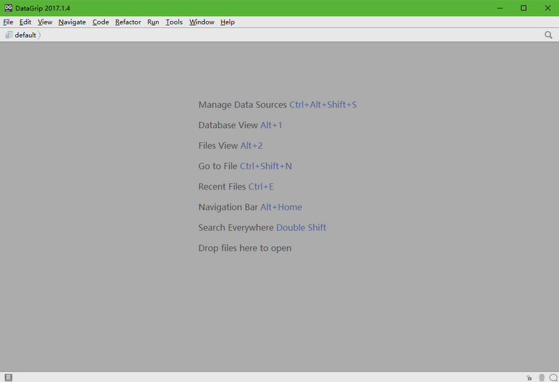Open the File menu

pos(8,22)
